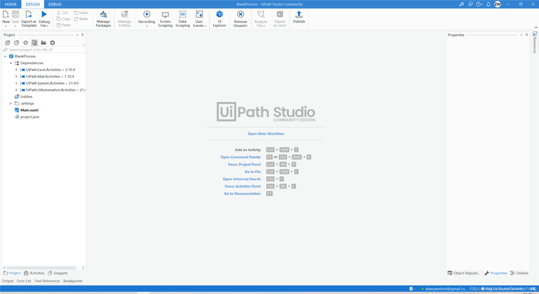Open Project panel options dropdown
The image size is (539, 294).
coord(77,35)
